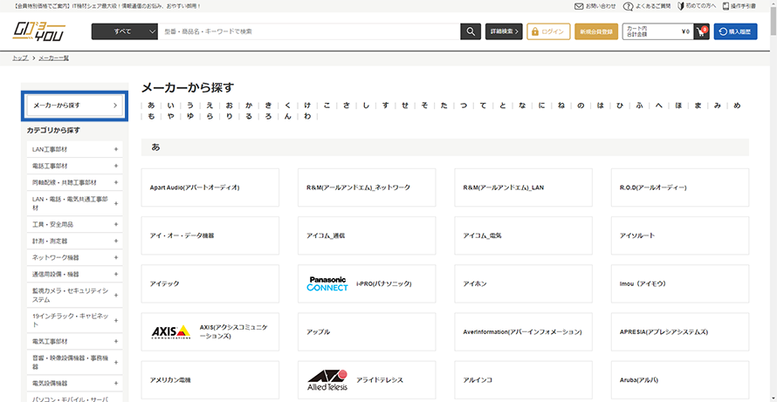Open Aruba(アルバ) maker card
Screen dimensions: 777x402
coord(680,379)
